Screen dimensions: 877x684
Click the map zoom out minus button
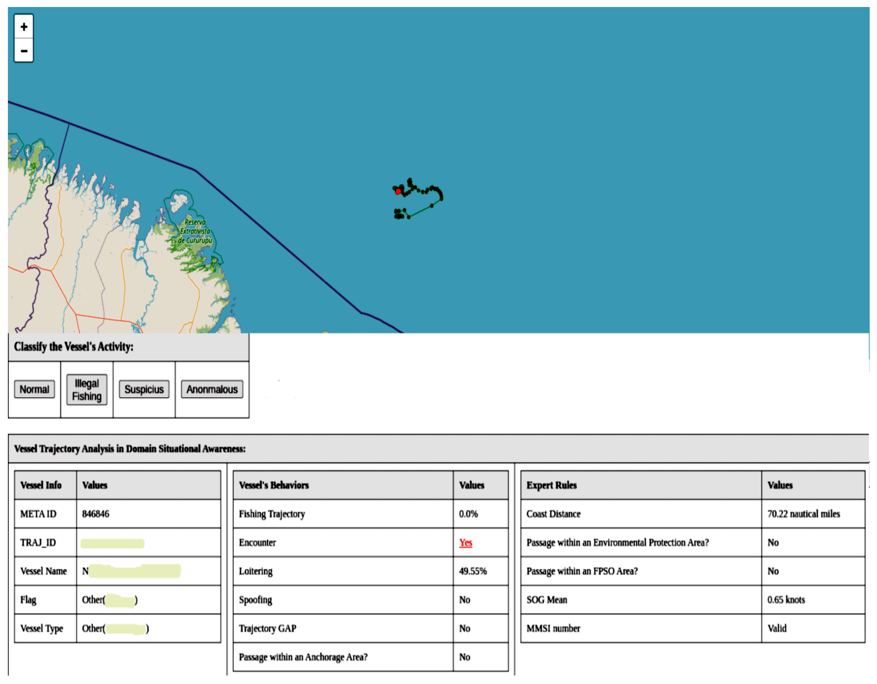tap(24, 51)
